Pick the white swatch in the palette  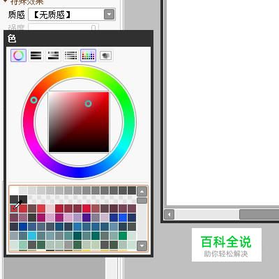coord(14,190)
